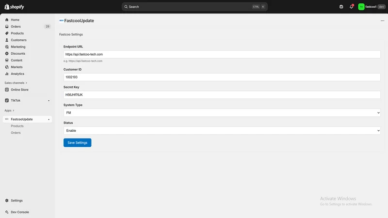This screenshot has width=388, height=218.
Task: Click the Save Settings button
Action: click(x=77, y=142)
